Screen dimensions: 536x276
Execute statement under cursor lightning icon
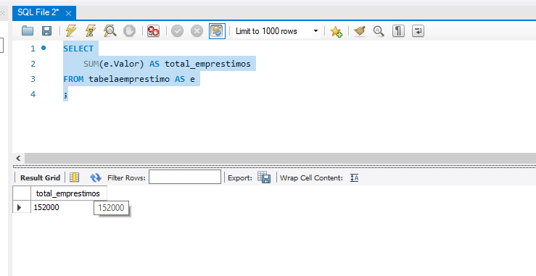(91, 30)
